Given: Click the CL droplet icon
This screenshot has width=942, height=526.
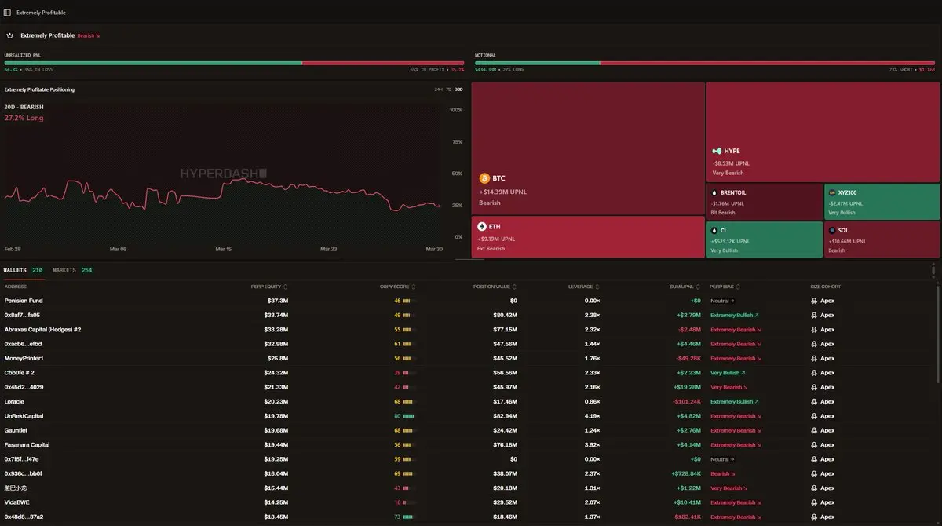Looking at the screenshot, I should [714, 230].
